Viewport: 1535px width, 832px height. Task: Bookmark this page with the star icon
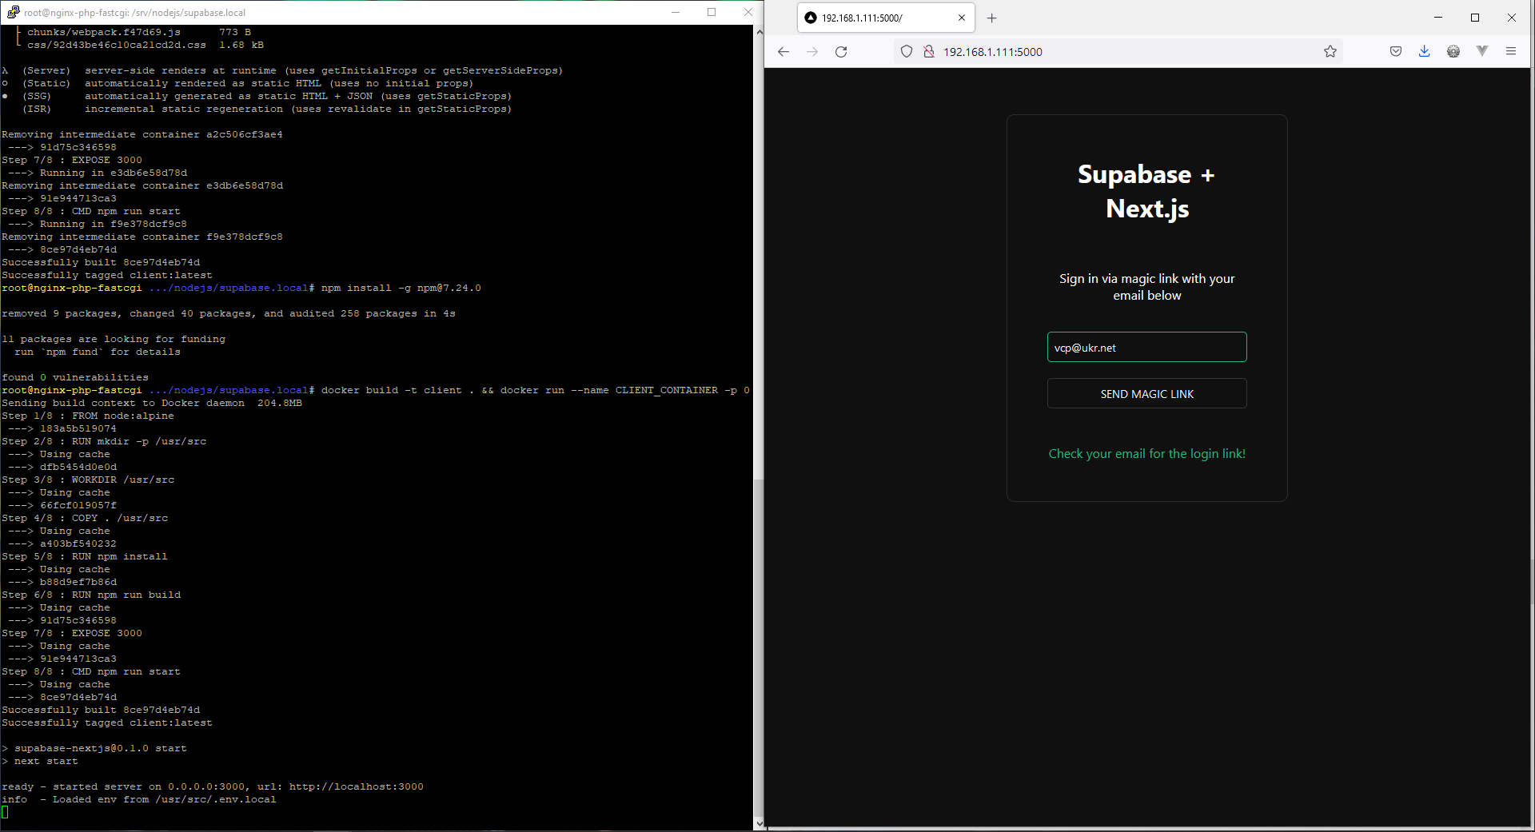click(1330, 51)
